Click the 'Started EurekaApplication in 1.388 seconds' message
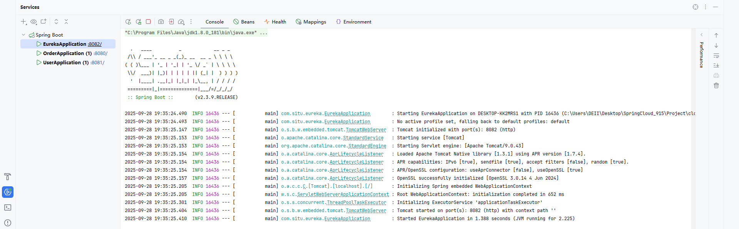The image size is (739, 229). tap(486, 219)
